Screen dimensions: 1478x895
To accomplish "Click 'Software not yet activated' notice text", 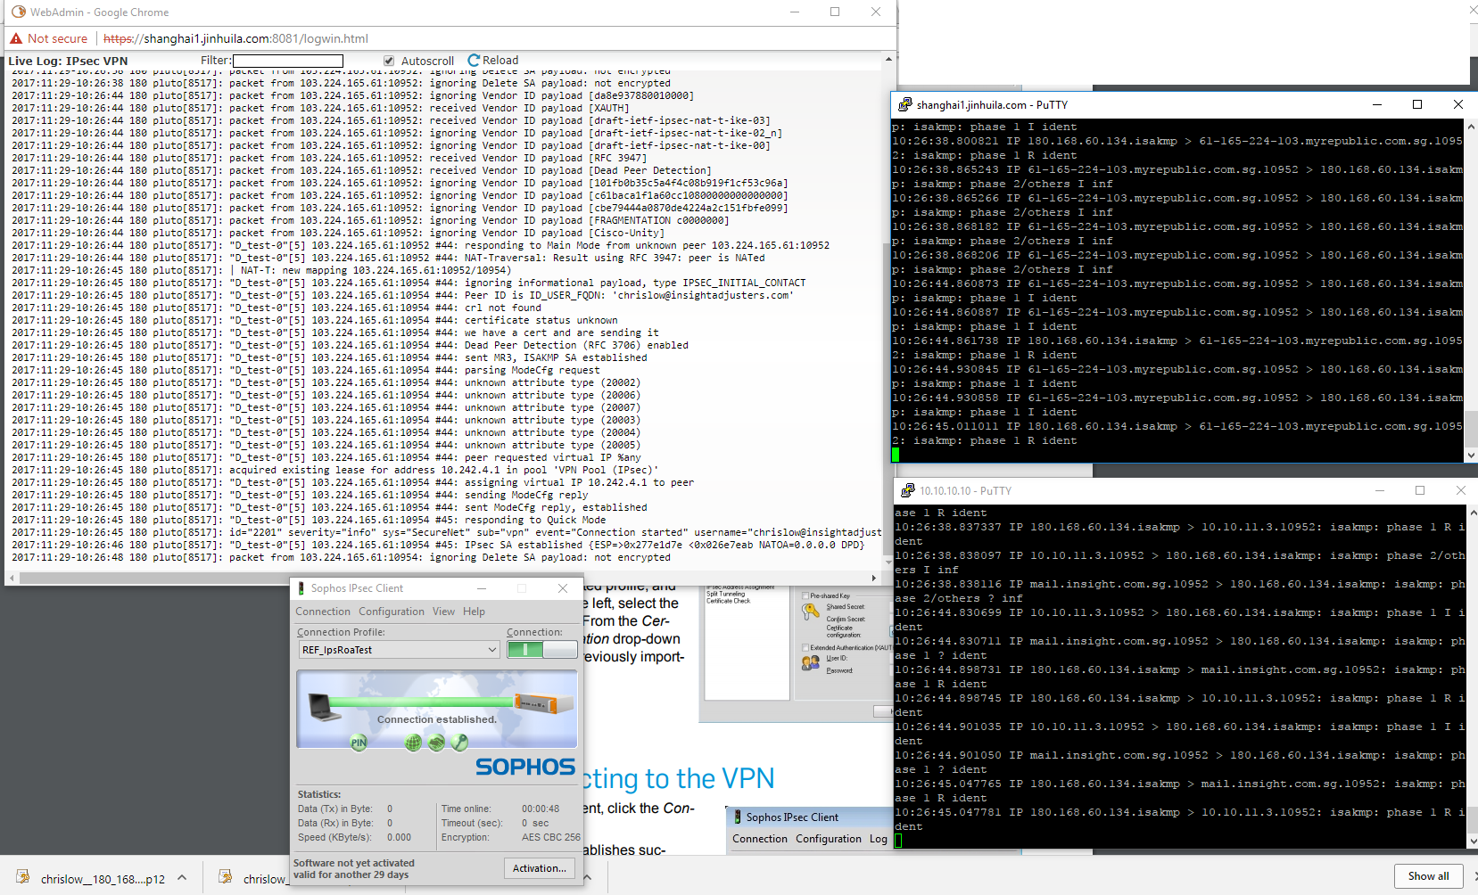I will (x=354, y=863).
